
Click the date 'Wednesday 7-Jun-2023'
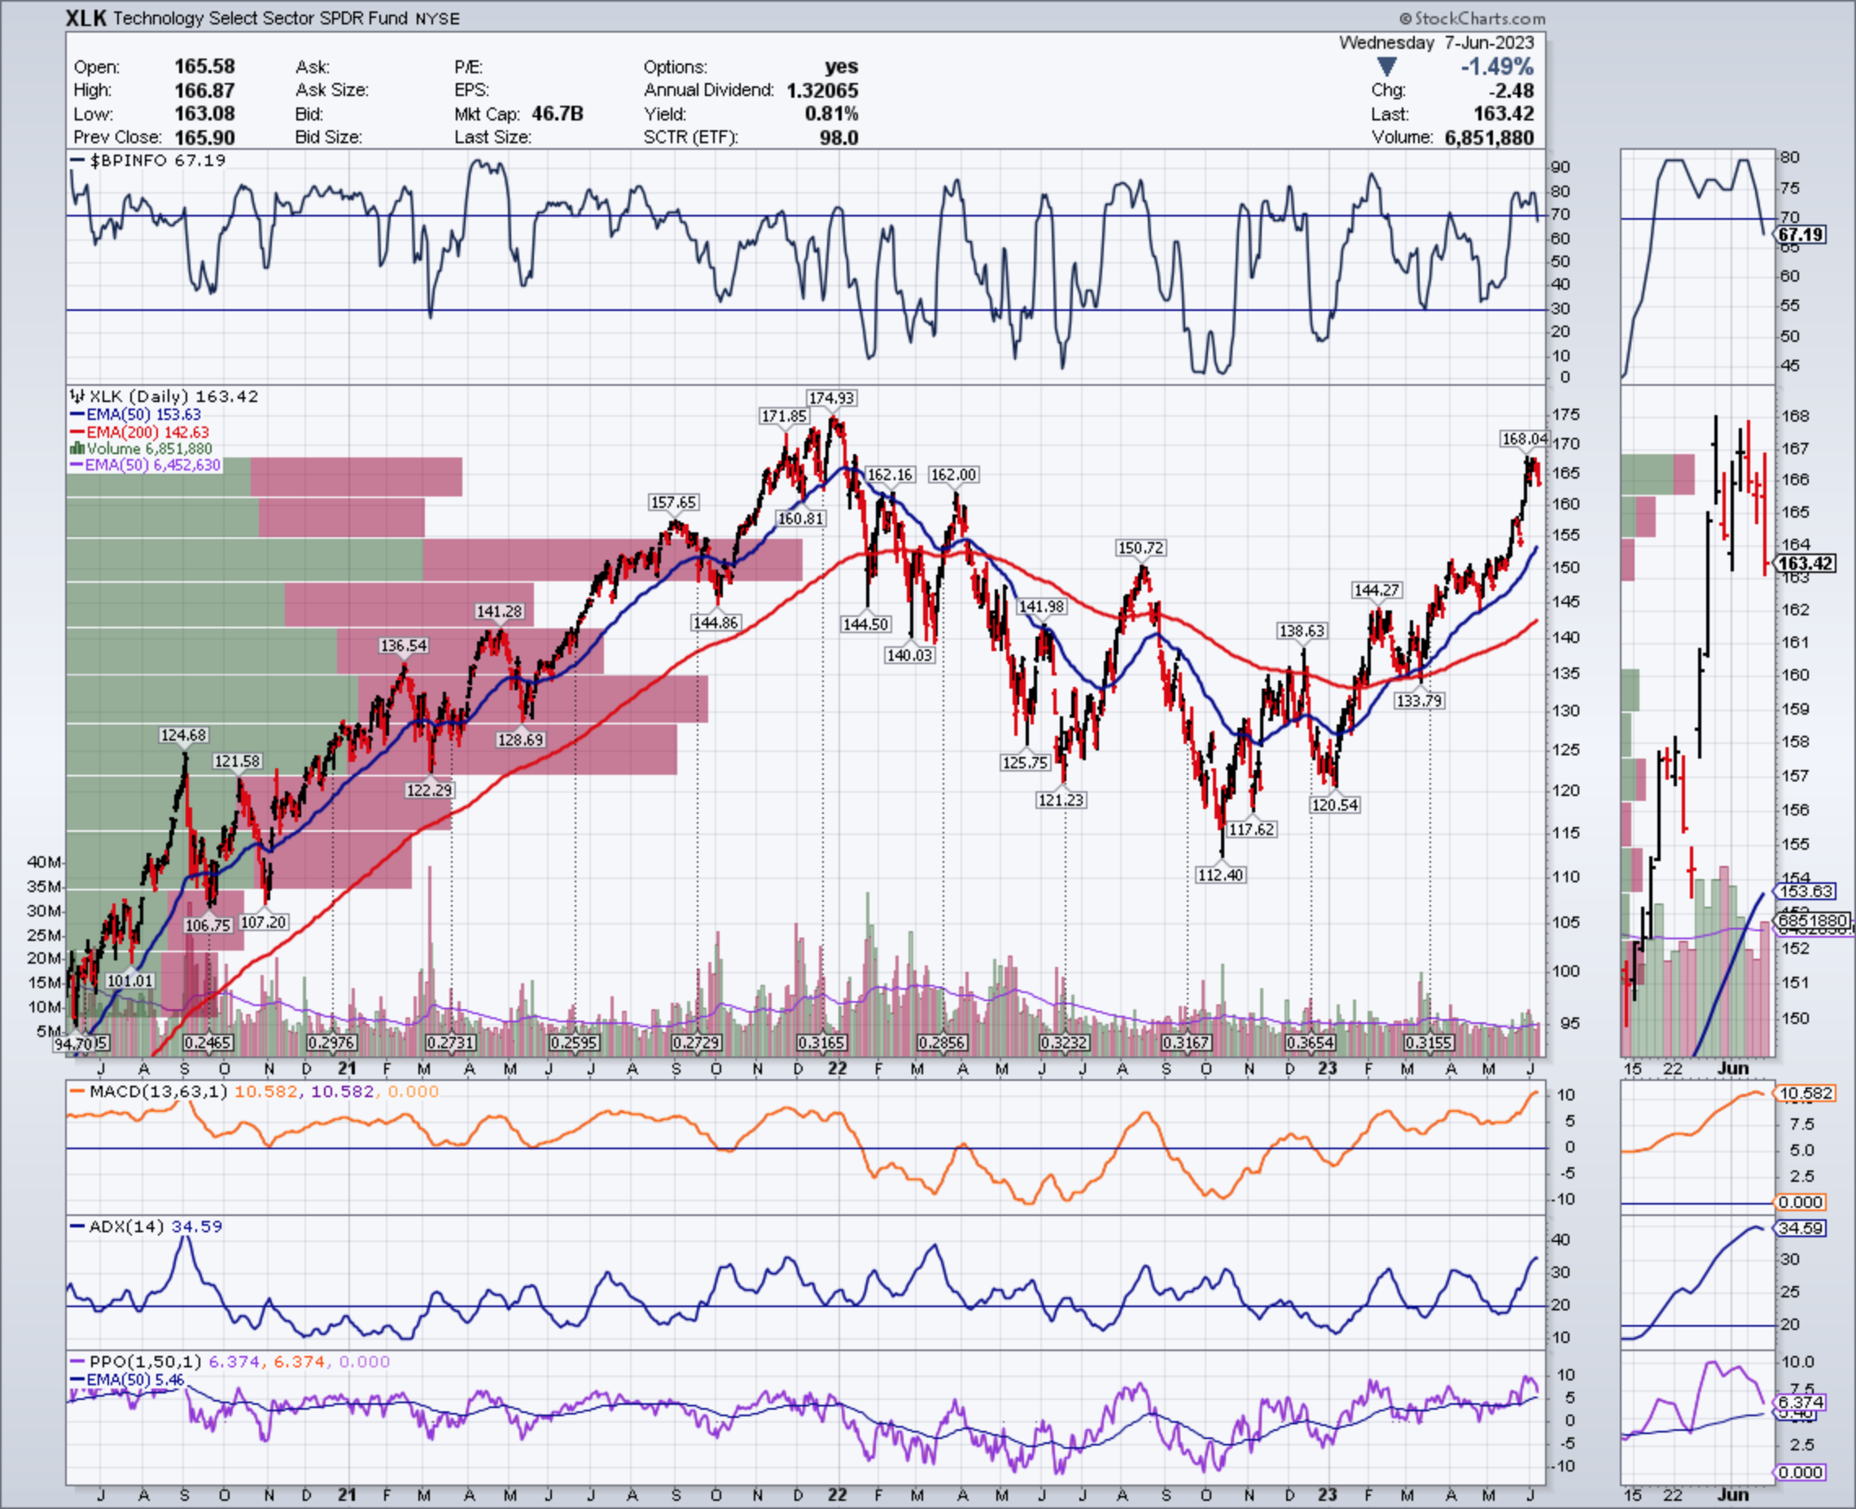[1437, 42]
